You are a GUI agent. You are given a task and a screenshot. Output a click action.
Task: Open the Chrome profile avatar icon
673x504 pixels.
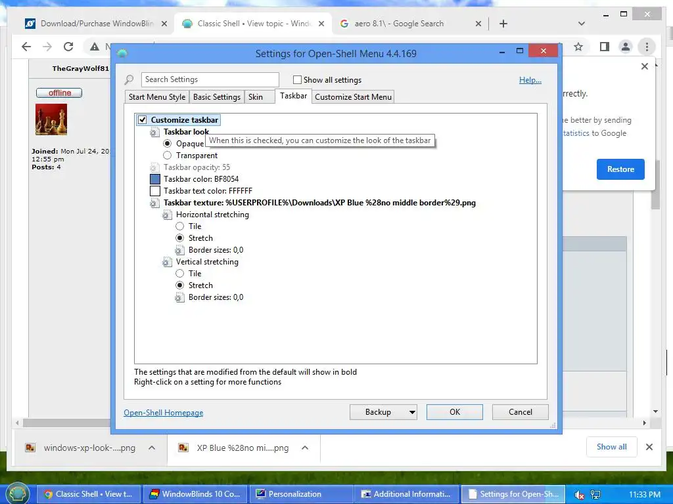pyautogui.click(x=626, y=47)
